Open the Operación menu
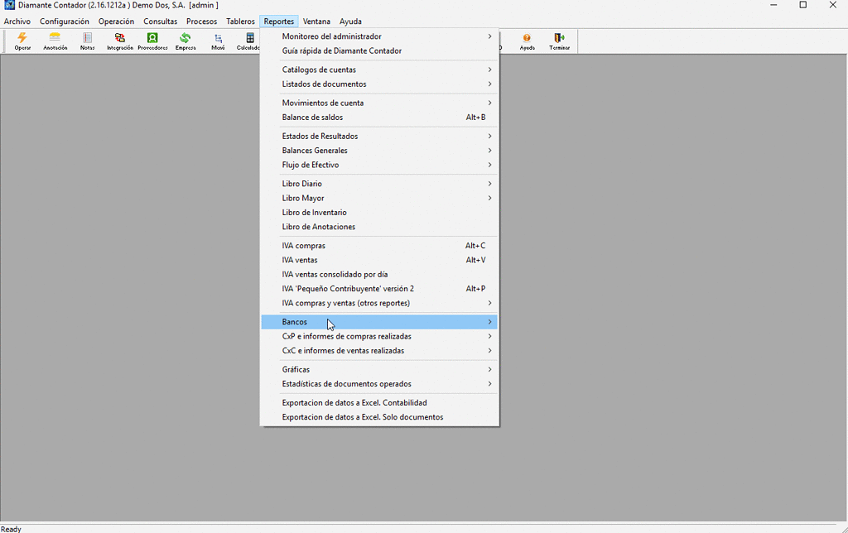This screenshot has height=533, width=848. pyautogui.click(x=116, y=22)
